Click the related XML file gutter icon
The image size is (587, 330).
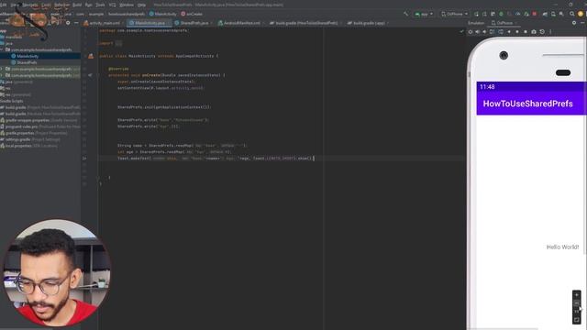click(91, 56)
